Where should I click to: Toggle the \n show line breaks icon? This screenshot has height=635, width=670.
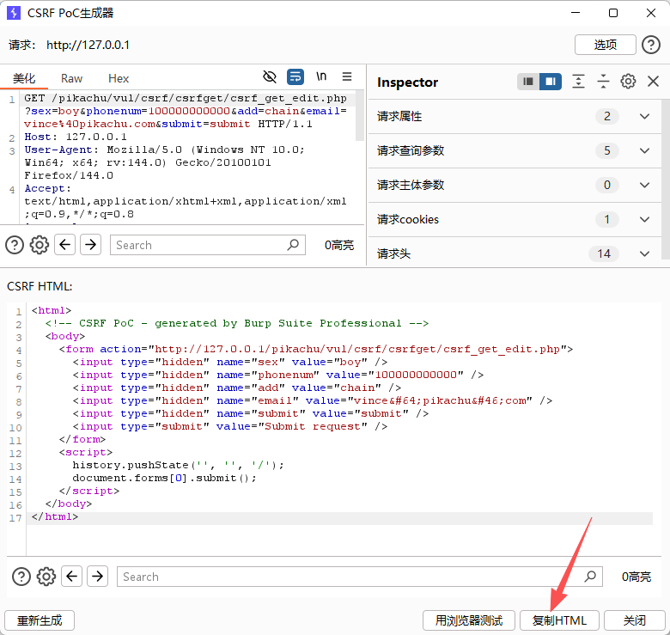point(321,77)
